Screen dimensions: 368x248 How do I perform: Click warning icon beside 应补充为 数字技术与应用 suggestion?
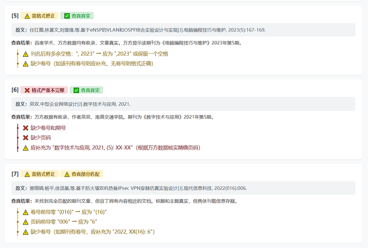[26, 148]
